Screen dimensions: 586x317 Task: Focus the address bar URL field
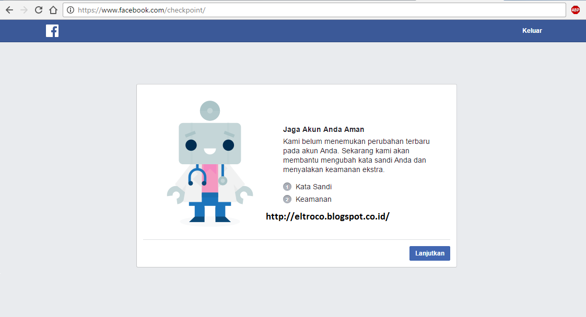click(314, 10)
